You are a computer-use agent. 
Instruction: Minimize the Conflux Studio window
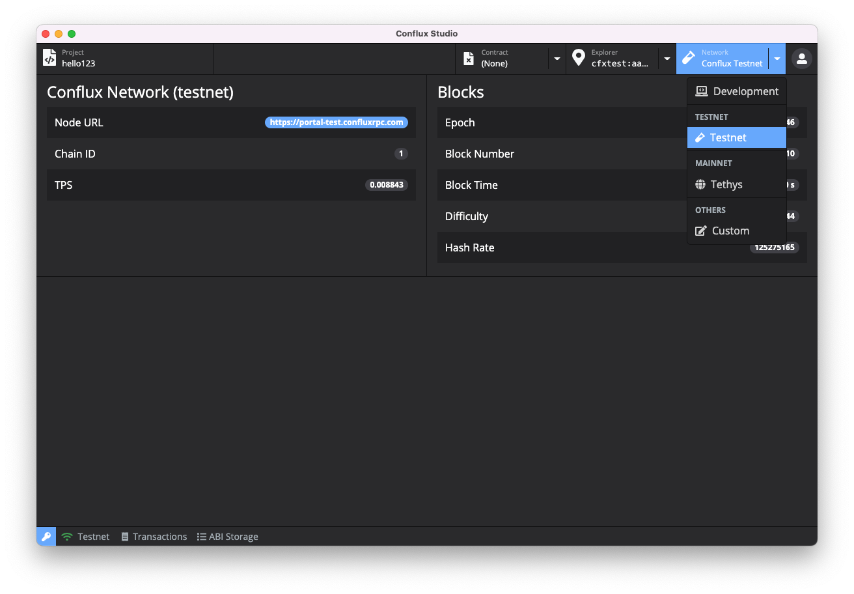59,34
